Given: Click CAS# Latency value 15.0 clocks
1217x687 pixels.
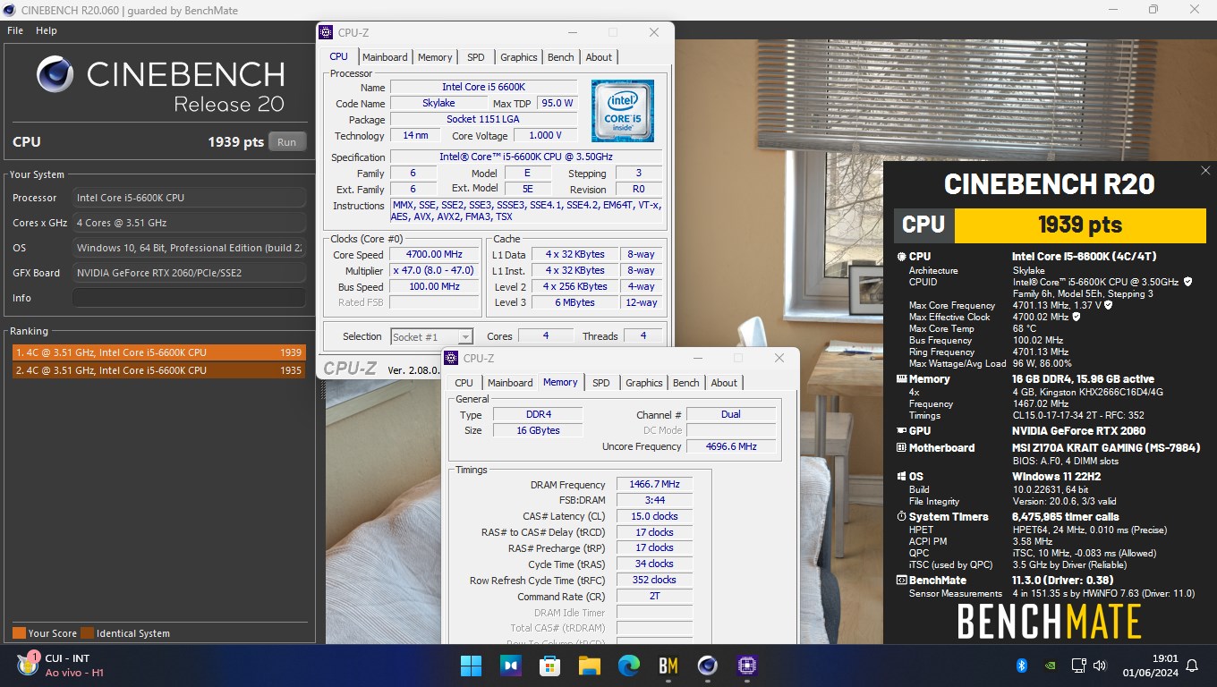Looking at the screenshot, I should pos(654,516).
